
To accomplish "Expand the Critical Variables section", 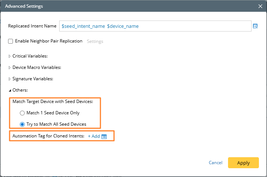I will 10,56.
